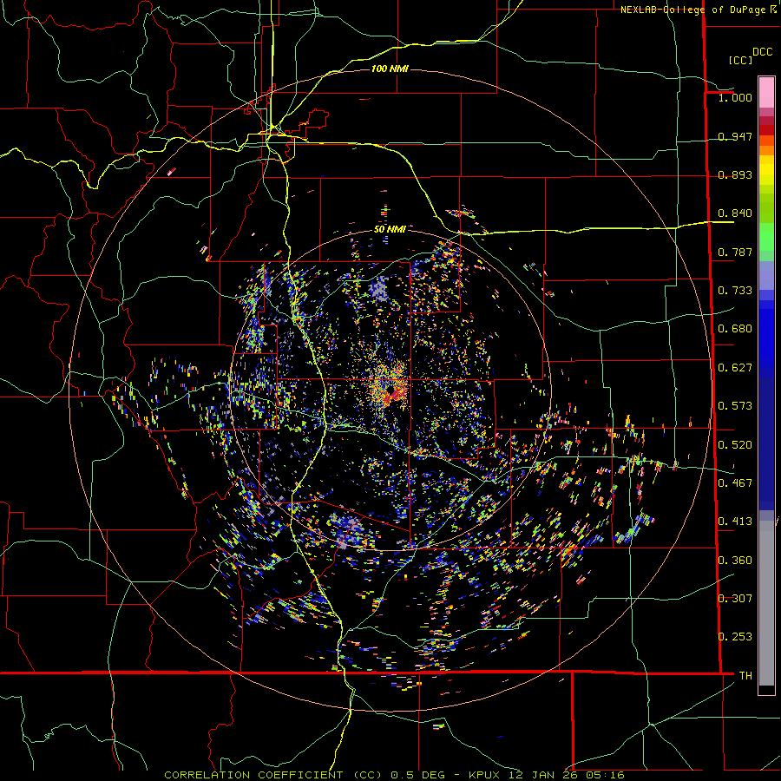Pick the bright green band of color scale
This screenshot has width=781, height=781.
[x=766, y=237]
